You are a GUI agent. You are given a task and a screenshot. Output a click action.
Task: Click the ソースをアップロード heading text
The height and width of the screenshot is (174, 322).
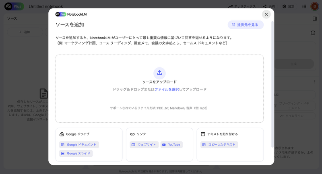pyautogui.click(x=159, y=82)
